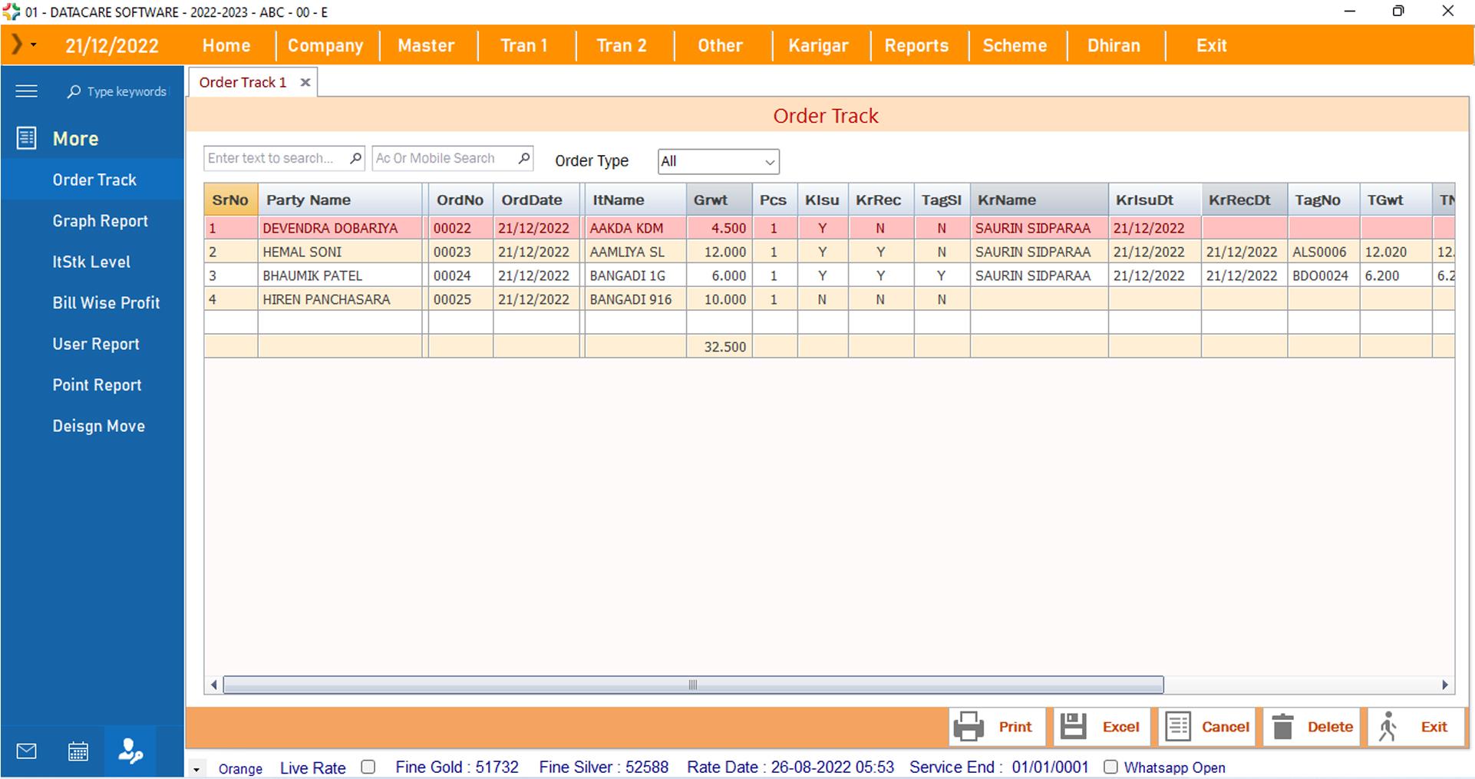Click the Ac Or Mobile Search field
Image resolution: width=1475 pixels, height=779 pixels.
point(444,158)
